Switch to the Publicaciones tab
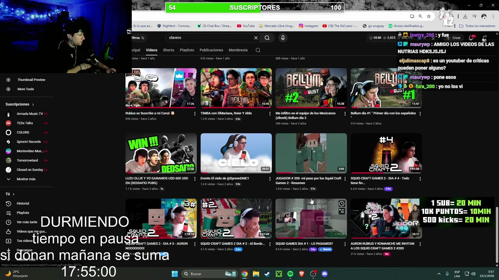This screenshot has width=499, height=280. [211, 50]
